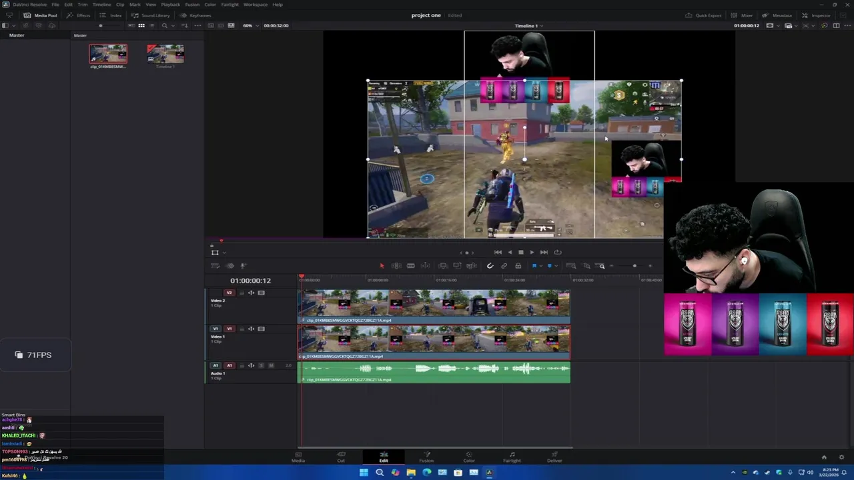
Task: Click the timeline Detail Zoom icon
Action: [x=586, y=266]
